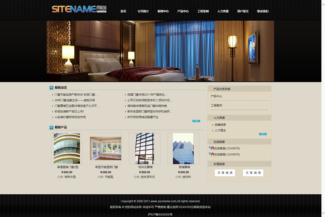The width and height of the screenshot is (325, 217).
Task: Click the left 友情链接 button
Action: 225,173
